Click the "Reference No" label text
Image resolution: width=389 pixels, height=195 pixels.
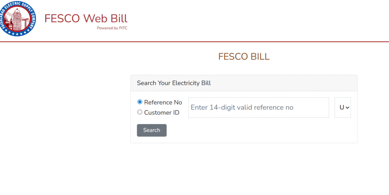click(x=163, y=102)
